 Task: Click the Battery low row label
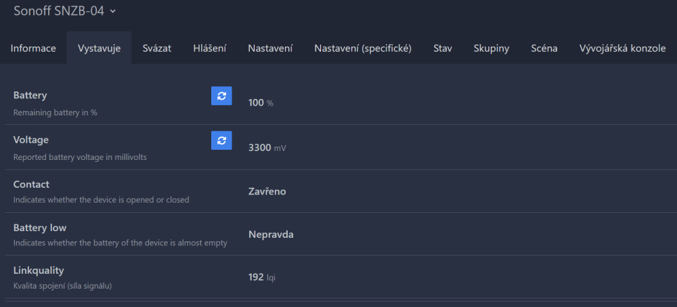(40, 228)
